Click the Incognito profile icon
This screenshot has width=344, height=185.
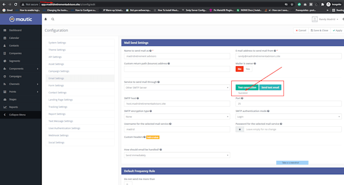click(x=328, y=5)
